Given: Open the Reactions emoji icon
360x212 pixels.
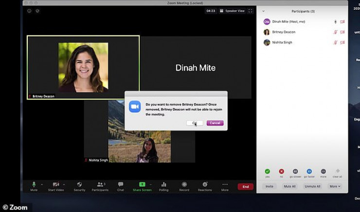Looking at the screenshot, I should pos(205,185).
